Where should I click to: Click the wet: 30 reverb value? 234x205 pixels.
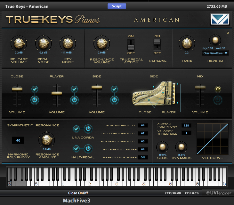click(x=221, y=48)
